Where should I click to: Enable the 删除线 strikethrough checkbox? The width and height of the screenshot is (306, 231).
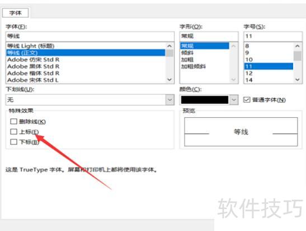click(13, 122)
